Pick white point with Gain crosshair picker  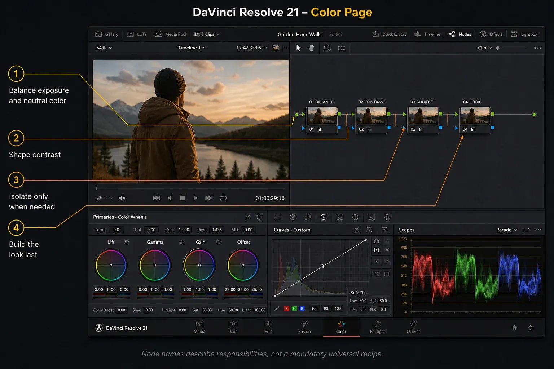pos(182,242)
